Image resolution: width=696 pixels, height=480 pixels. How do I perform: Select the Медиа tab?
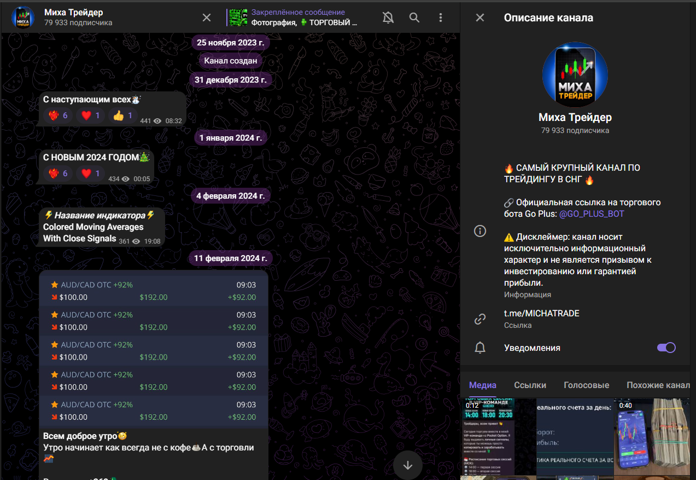[482, 385]
